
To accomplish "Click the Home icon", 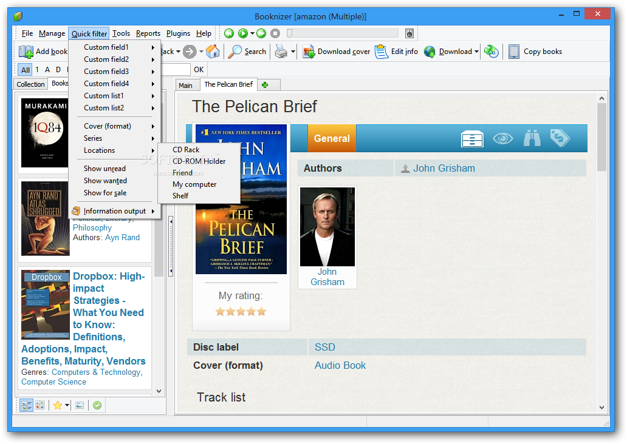I will click(213, 52).
